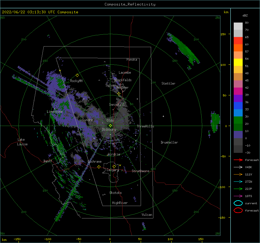Click yellow diamond radar center at Didsbury
The image size is (260, 243).
pyautogui.click(x=110, y=126)
